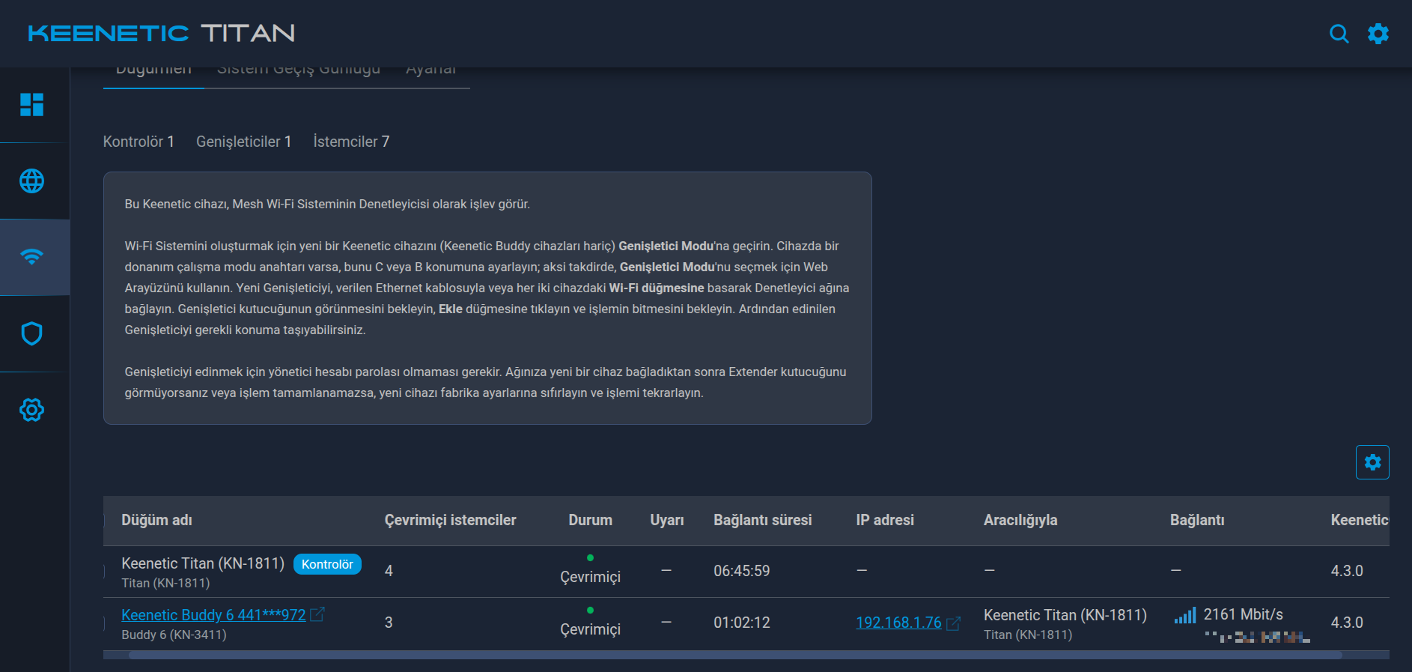
Task: Click Durum column header
Action: [590, 520]
